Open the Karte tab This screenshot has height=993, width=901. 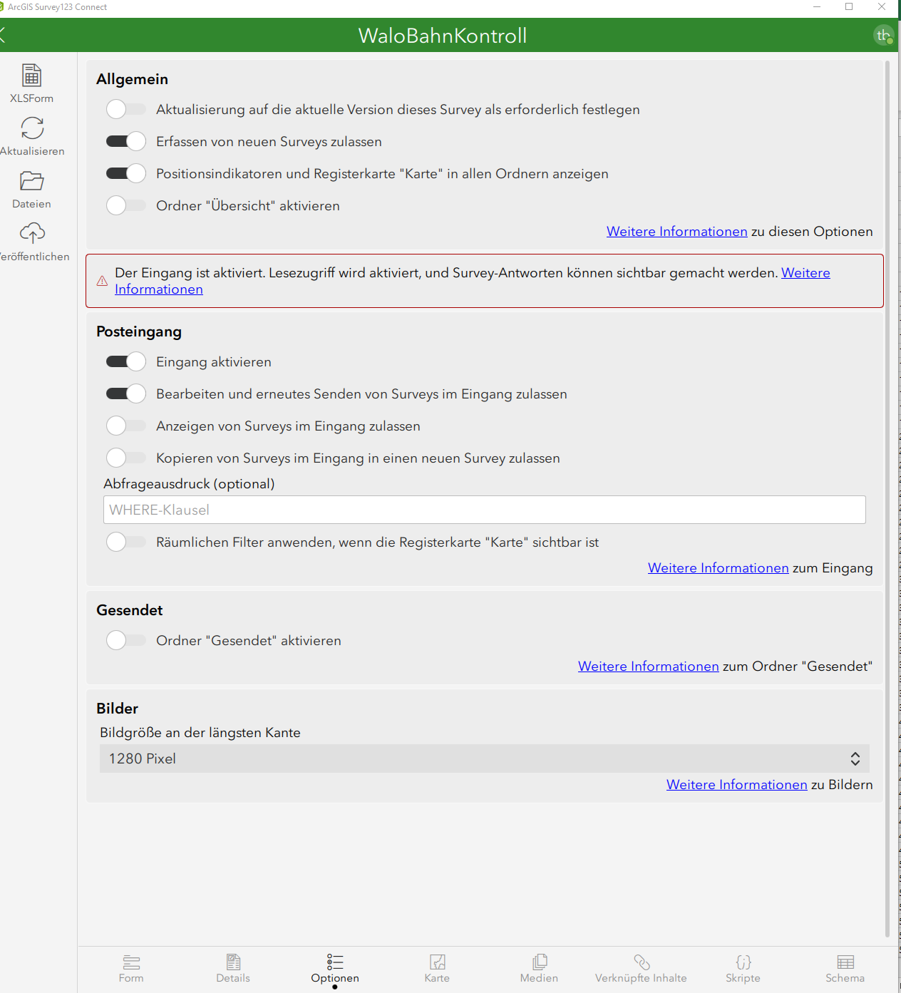437,969
